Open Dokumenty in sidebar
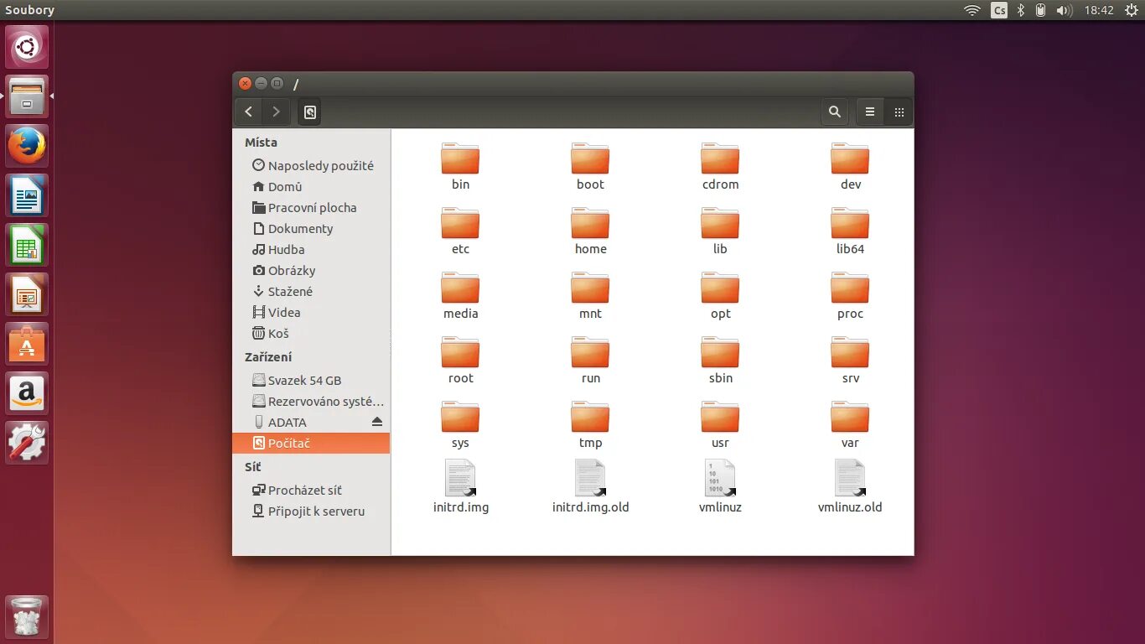Screen dimensions: 1145x644 pyautogui.click(x=312, y=229)
